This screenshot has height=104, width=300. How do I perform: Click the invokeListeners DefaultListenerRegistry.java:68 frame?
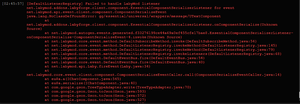[x=163, y=54]
